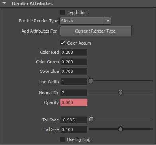Collapse the Render Attributes section triangle
The image size is (156, 145).
pos(4,3)
